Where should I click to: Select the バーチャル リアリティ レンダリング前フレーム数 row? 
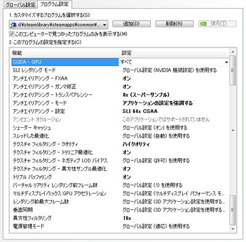120,185
